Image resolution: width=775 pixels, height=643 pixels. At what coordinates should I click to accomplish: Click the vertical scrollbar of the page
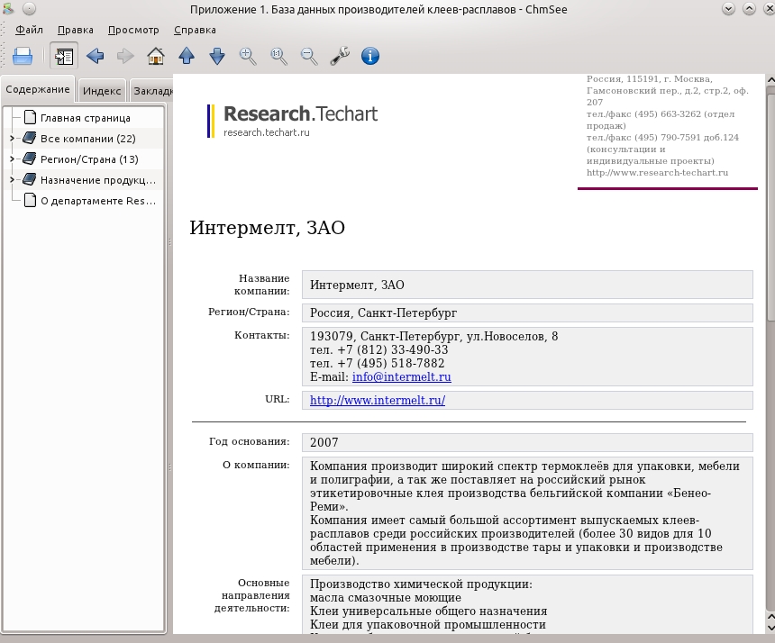tap(770, 346)
